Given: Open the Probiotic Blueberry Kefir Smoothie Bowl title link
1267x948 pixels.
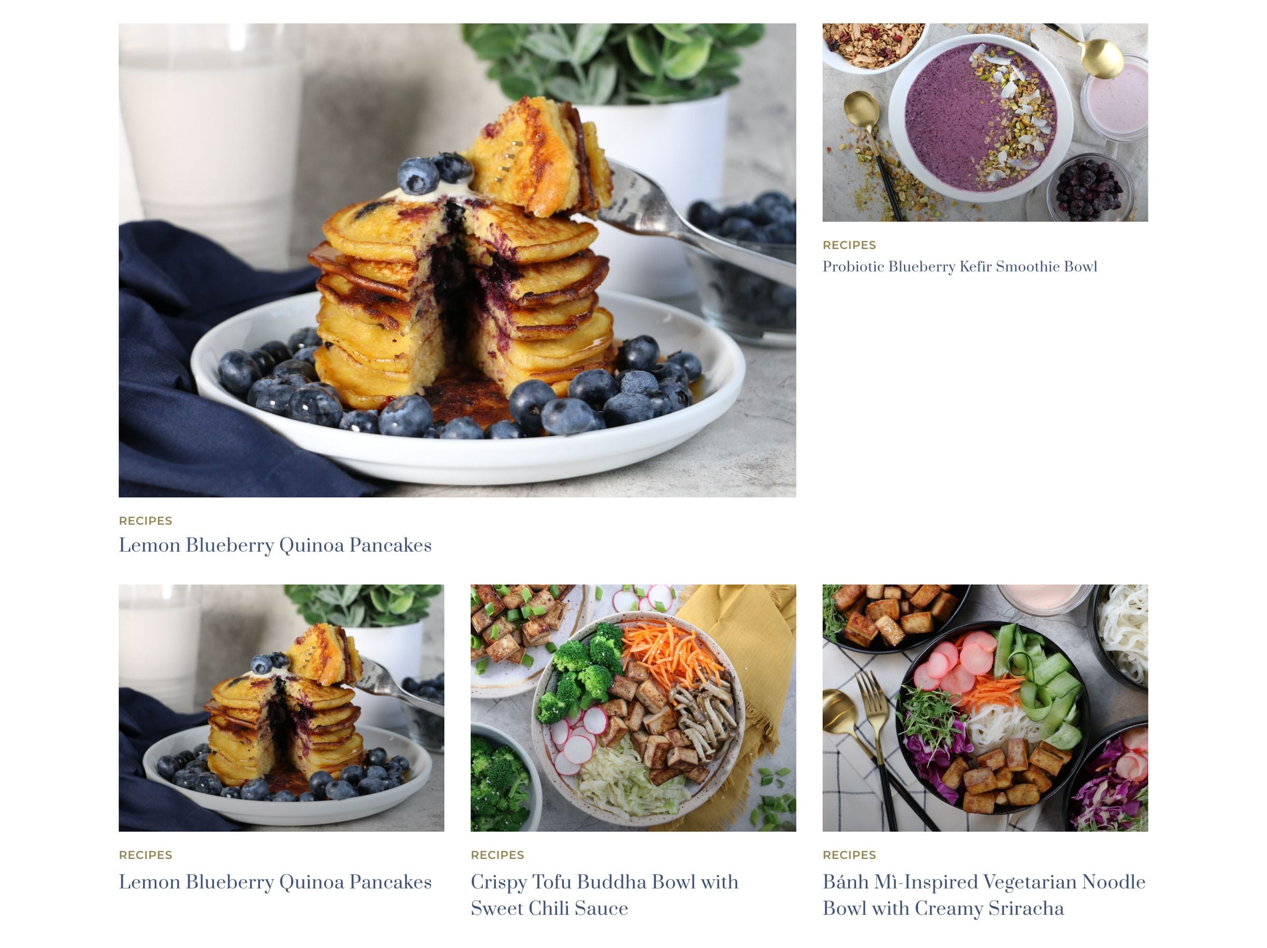Looking at the screenshot, I should (960, 267).
